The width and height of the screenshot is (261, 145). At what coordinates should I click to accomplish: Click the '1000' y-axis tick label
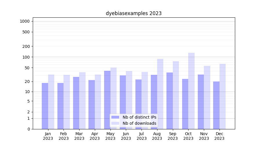tap(25, 21)
